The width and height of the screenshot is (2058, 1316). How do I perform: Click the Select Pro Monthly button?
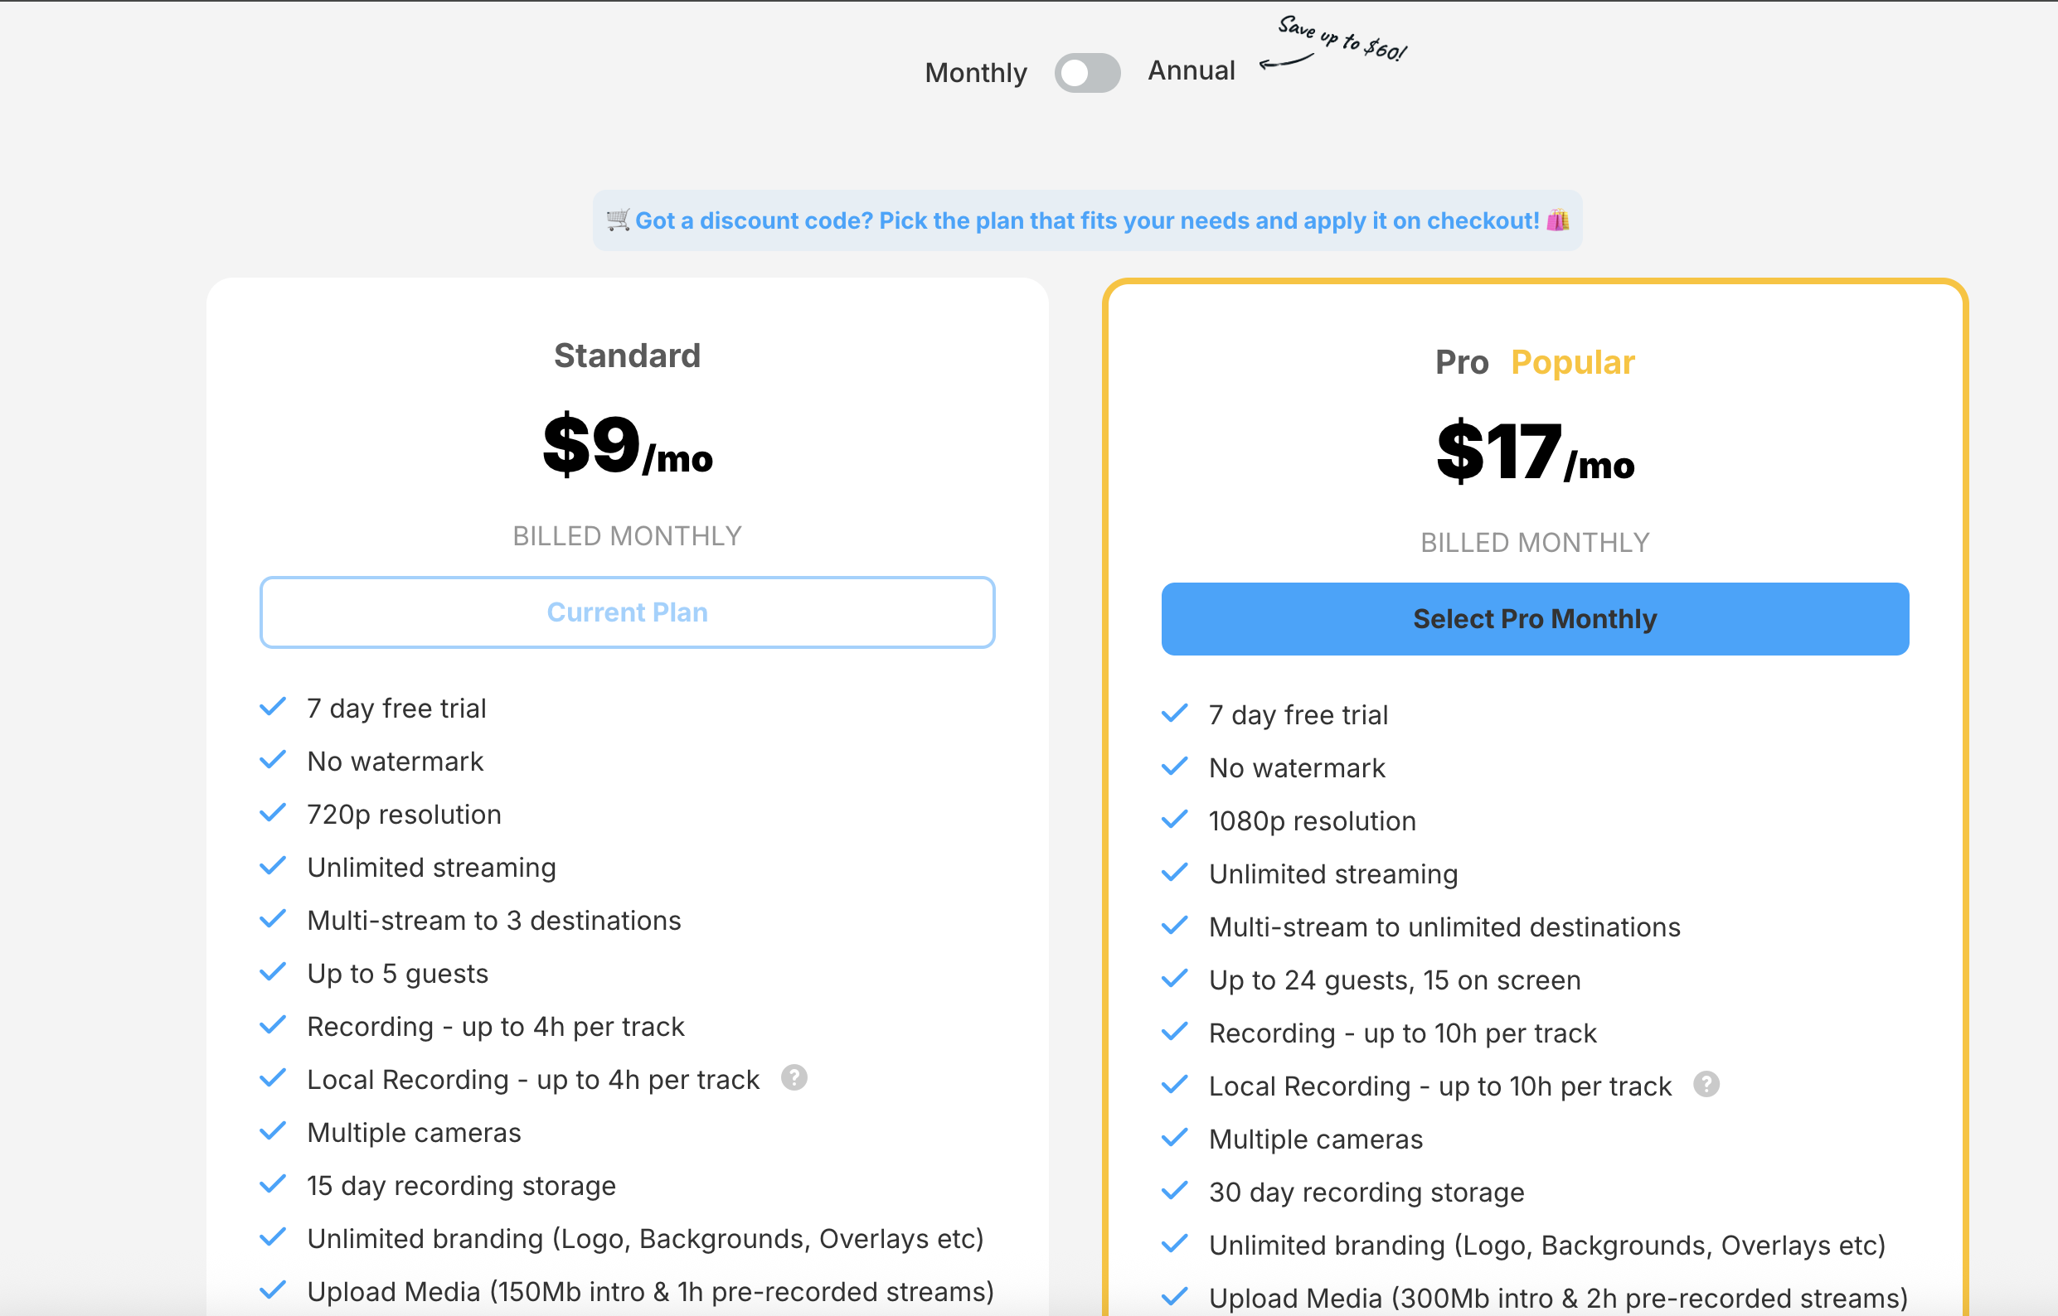point(1535,619)
